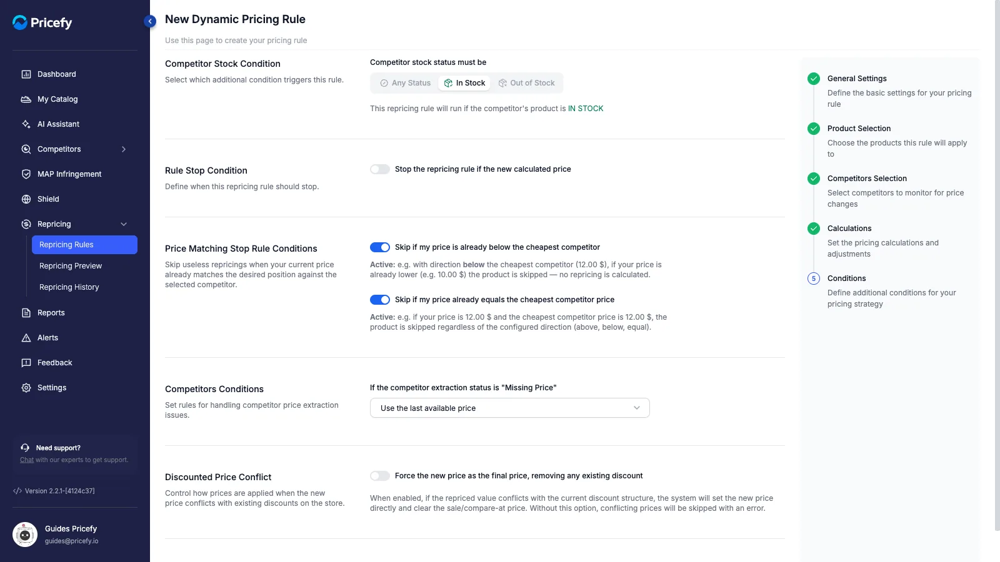1000x562 pixels.
Task: Click the Reports document icon
Action: 26,313
